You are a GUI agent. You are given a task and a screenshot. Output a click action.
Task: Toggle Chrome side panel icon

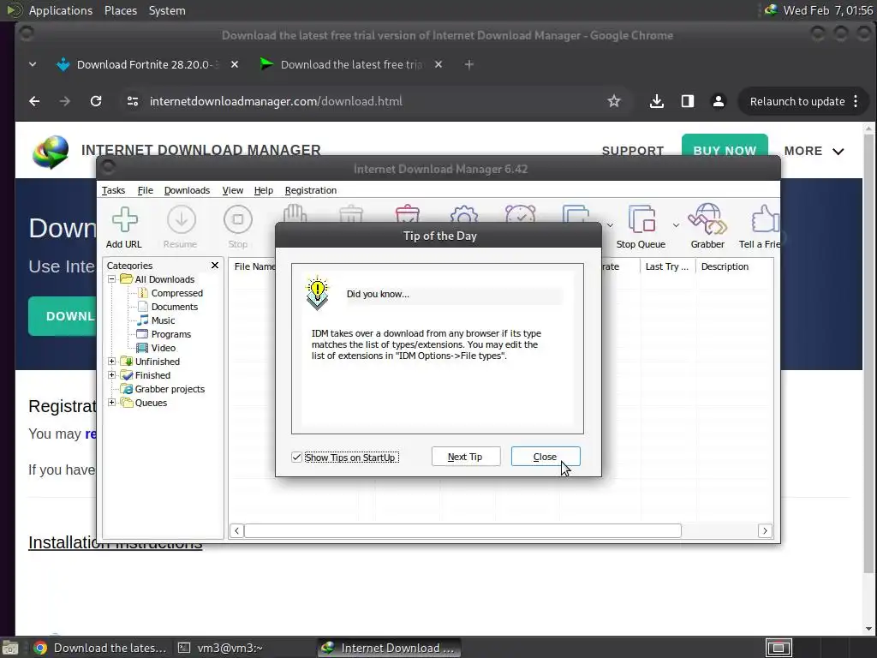(688, 101)
